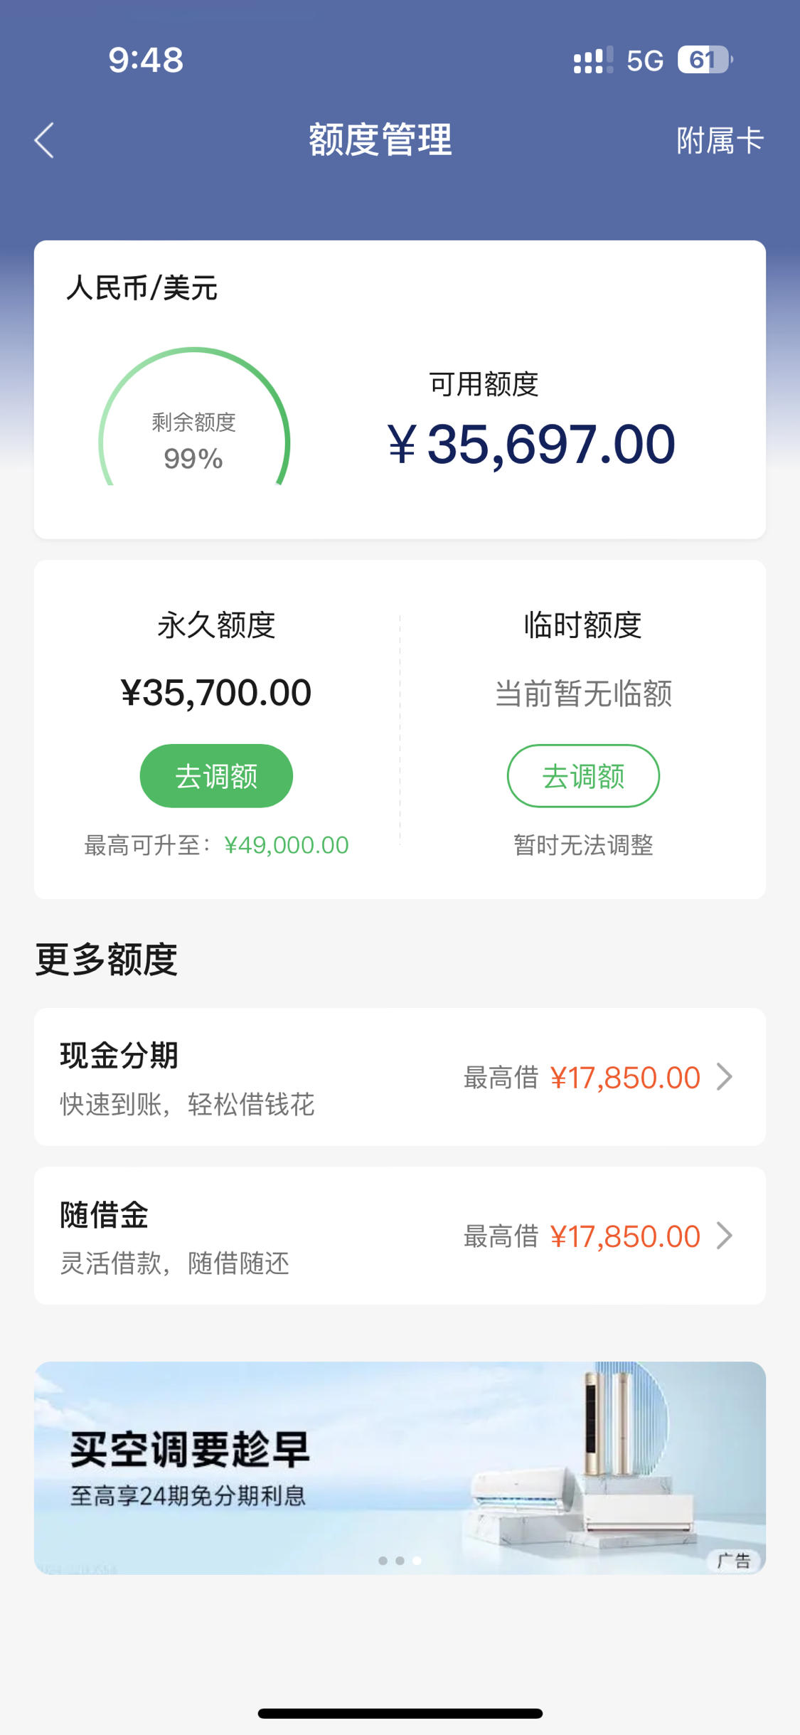Tap the cellular signal bars icon
800x1735 pixels.
(593, 60)
